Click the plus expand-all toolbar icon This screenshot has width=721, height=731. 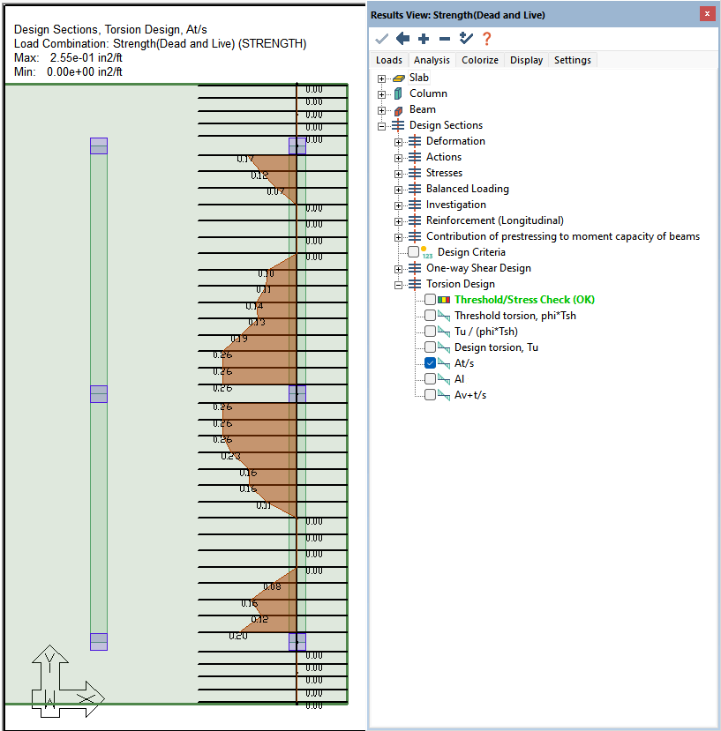pos(424,38)
